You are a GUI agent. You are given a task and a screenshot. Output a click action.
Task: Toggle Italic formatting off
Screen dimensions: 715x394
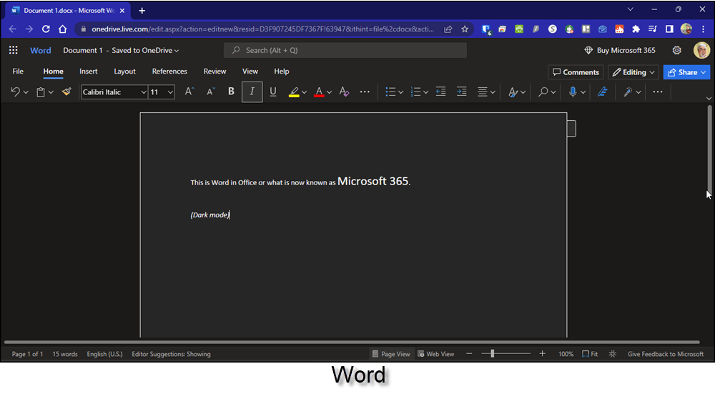pyautogui.click(x=252, y=92)
